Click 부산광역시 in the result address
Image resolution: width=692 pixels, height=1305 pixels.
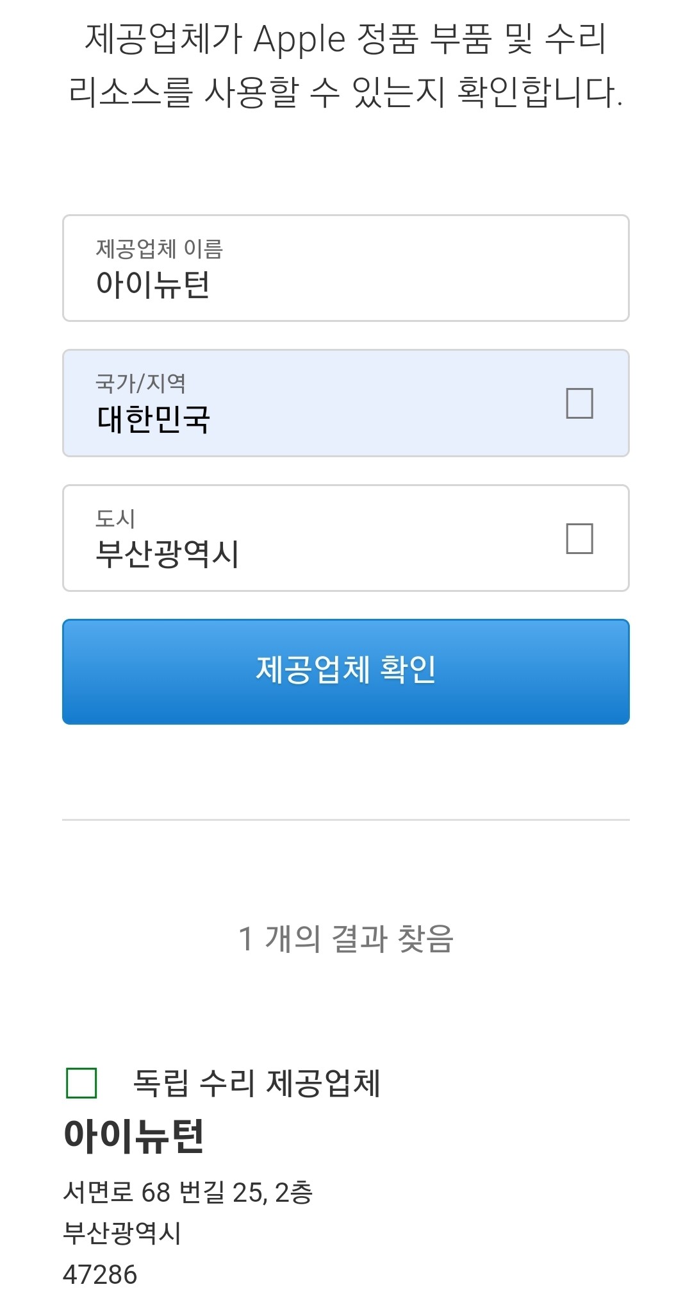122,1233
